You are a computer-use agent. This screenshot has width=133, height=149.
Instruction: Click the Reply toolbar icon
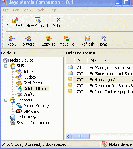pyautogui.click(x=12, y=38)
